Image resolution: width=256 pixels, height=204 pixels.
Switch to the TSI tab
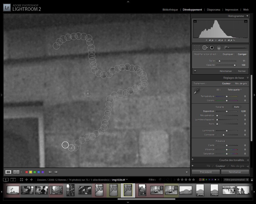[x=208, y=166]
